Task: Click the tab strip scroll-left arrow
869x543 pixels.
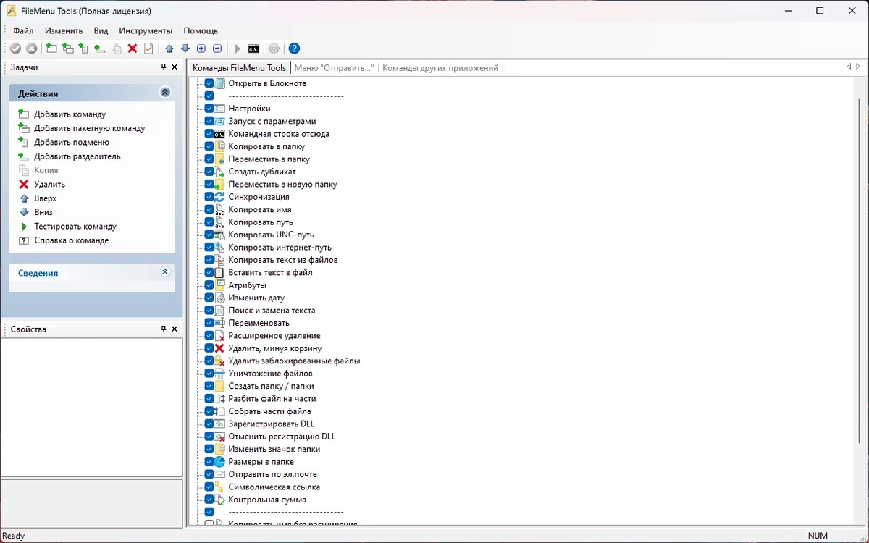Action: point(849,67)
